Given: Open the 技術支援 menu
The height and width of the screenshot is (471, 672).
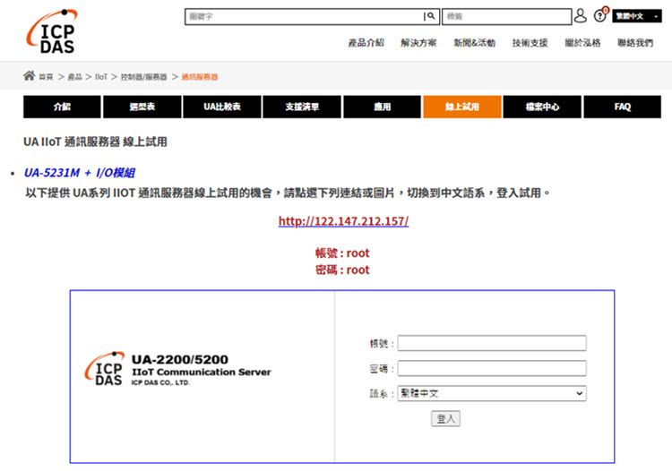Looking at the screenshot, I should [530, 43].
